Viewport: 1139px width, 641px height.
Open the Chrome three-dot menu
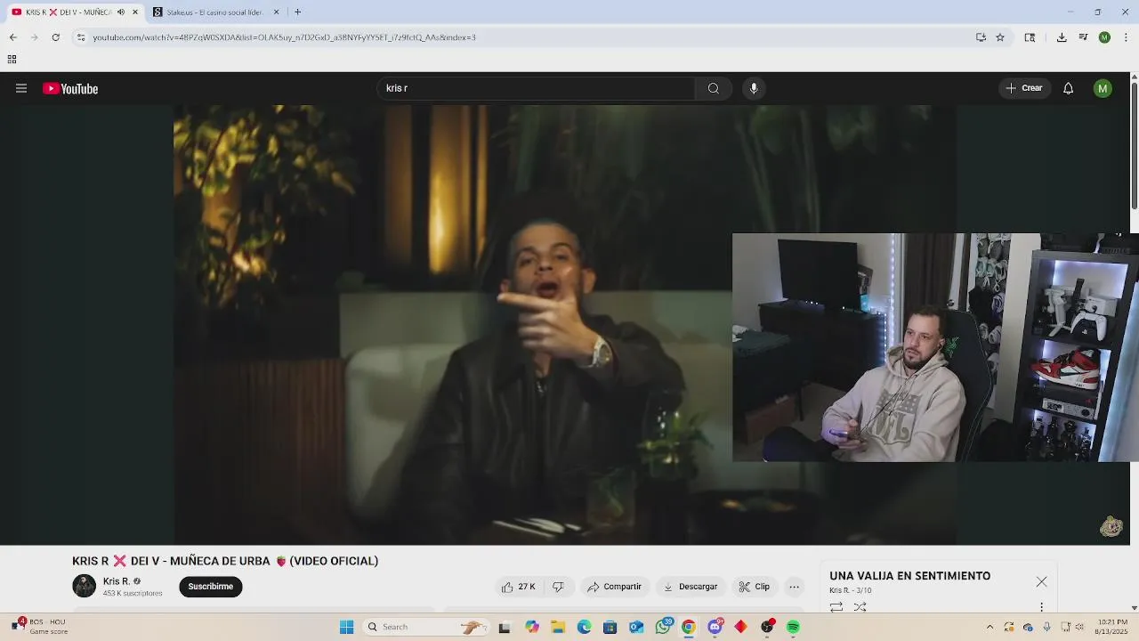pyautogui.click(x=1126, y=37)
